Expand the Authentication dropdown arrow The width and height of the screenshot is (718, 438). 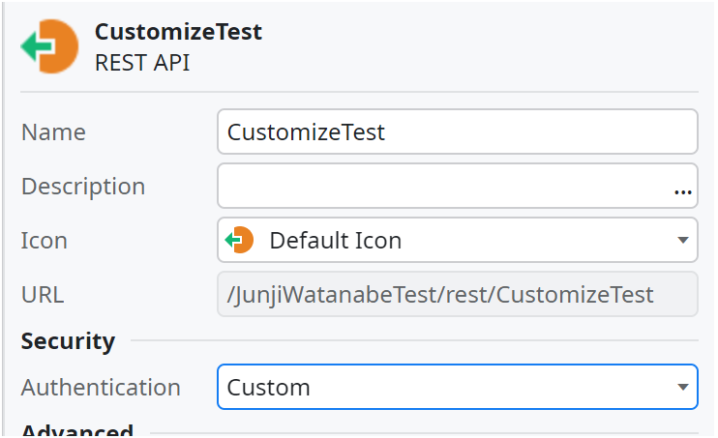coord(682,388)
